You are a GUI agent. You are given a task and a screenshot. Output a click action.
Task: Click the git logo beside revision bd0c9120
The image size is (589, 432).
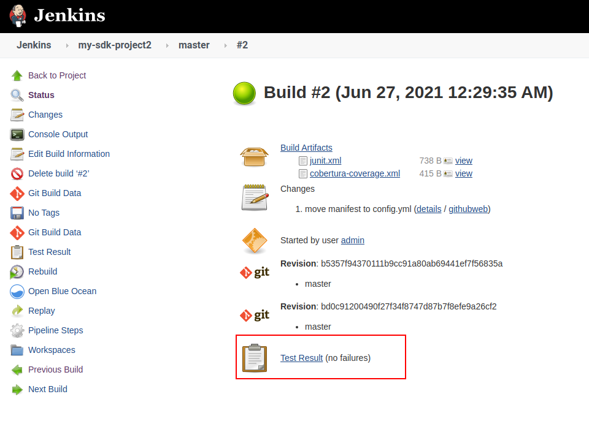(255, 315)
